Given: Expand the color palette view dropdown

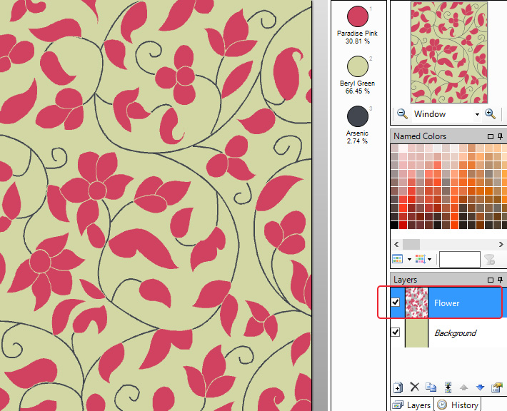Looking at the screenshot, I should point(409,260).
